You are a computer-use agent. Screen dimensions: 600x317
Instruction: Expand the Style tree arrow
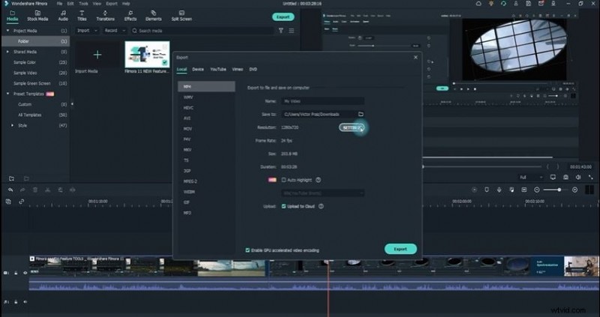tap(12, 125)
